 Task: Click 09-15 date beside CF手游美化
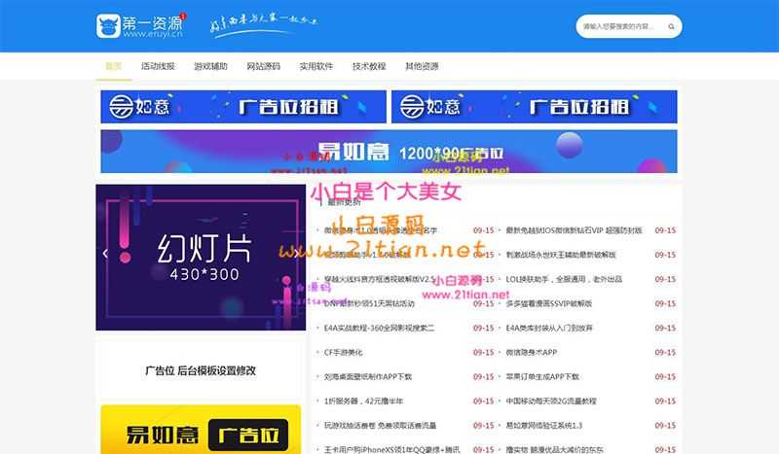[483, 352]
